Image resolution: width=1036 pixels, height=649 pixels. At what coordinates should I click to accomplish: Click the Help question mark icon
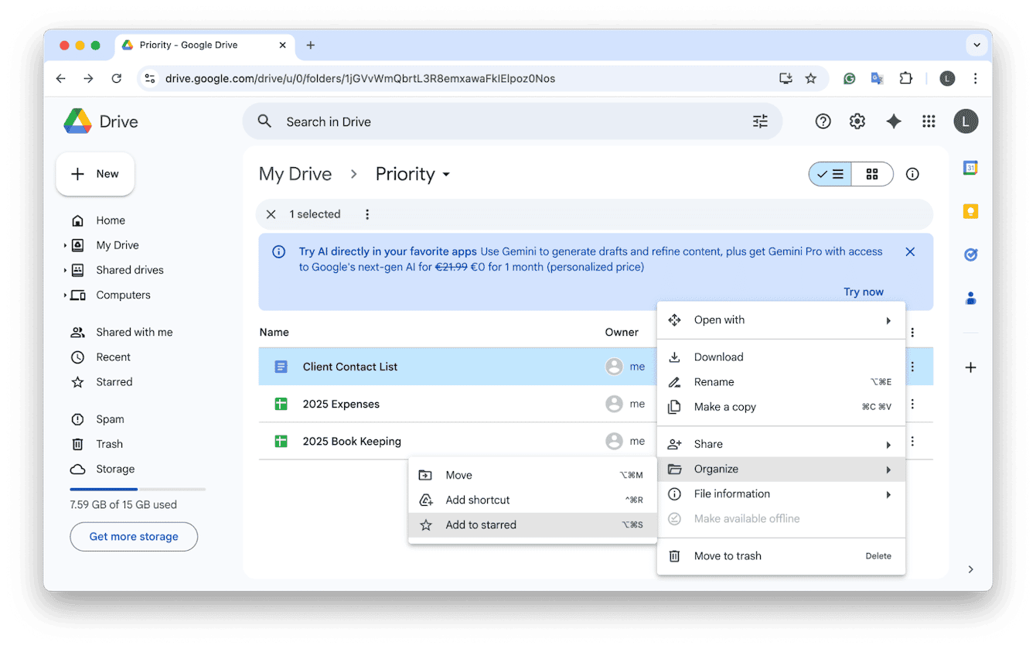(823, 121)
